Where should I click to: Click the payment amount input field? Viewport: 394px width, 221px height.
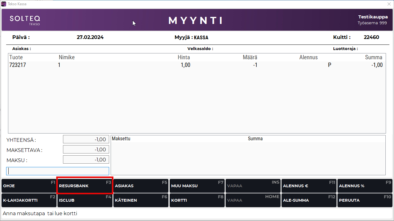[x=58, y=171]
